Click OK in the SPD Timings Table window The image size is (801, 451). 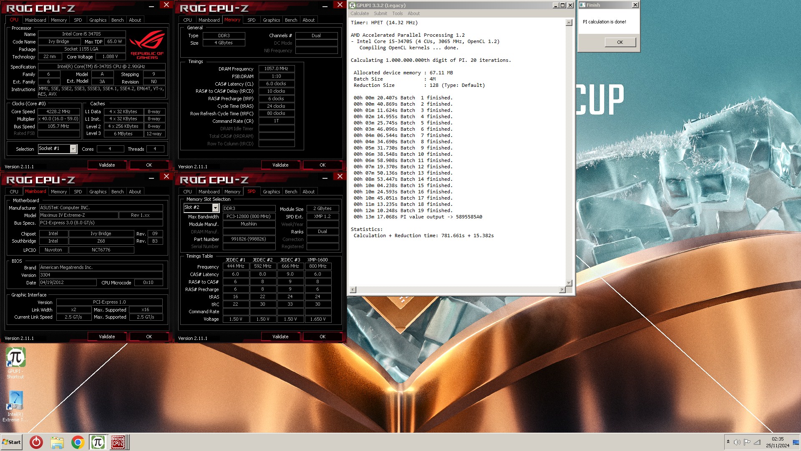click(x=322, y=337)
